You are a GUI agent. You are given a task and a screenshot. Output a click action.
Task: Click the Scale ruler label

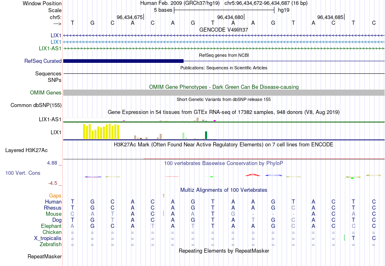click(55, 10)
